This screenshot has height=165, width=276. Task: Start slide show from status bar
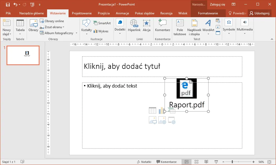216,162
